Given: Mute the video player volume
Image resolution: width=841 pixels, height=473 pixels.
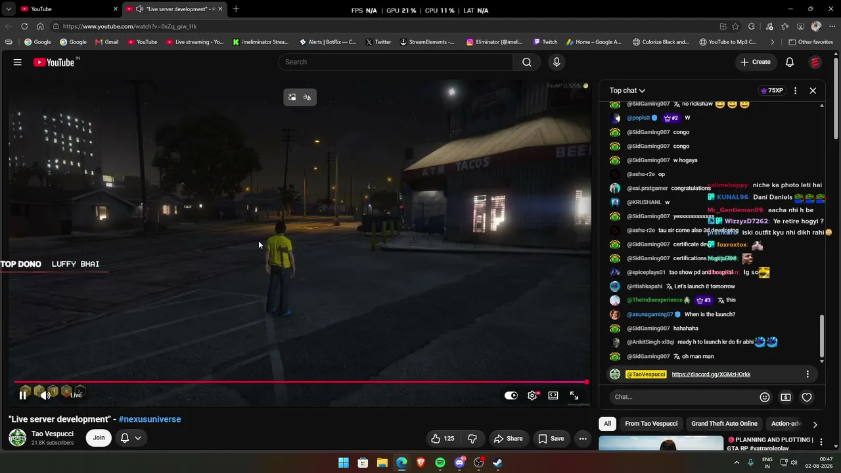Looking at the screenshot, I should coord(45,395).
